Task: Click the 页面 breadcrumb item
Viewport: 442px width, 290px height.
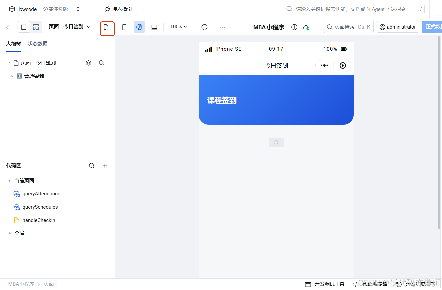Action: point(49,284)
